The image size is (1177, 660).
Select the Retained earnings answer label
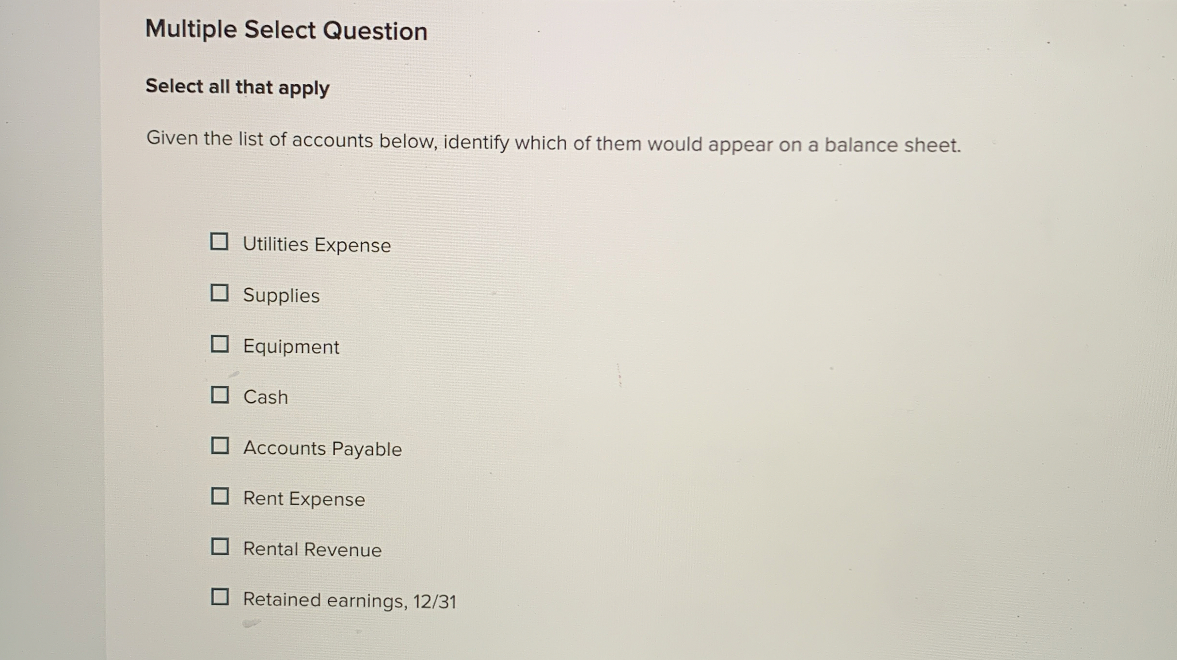[350, 600]
